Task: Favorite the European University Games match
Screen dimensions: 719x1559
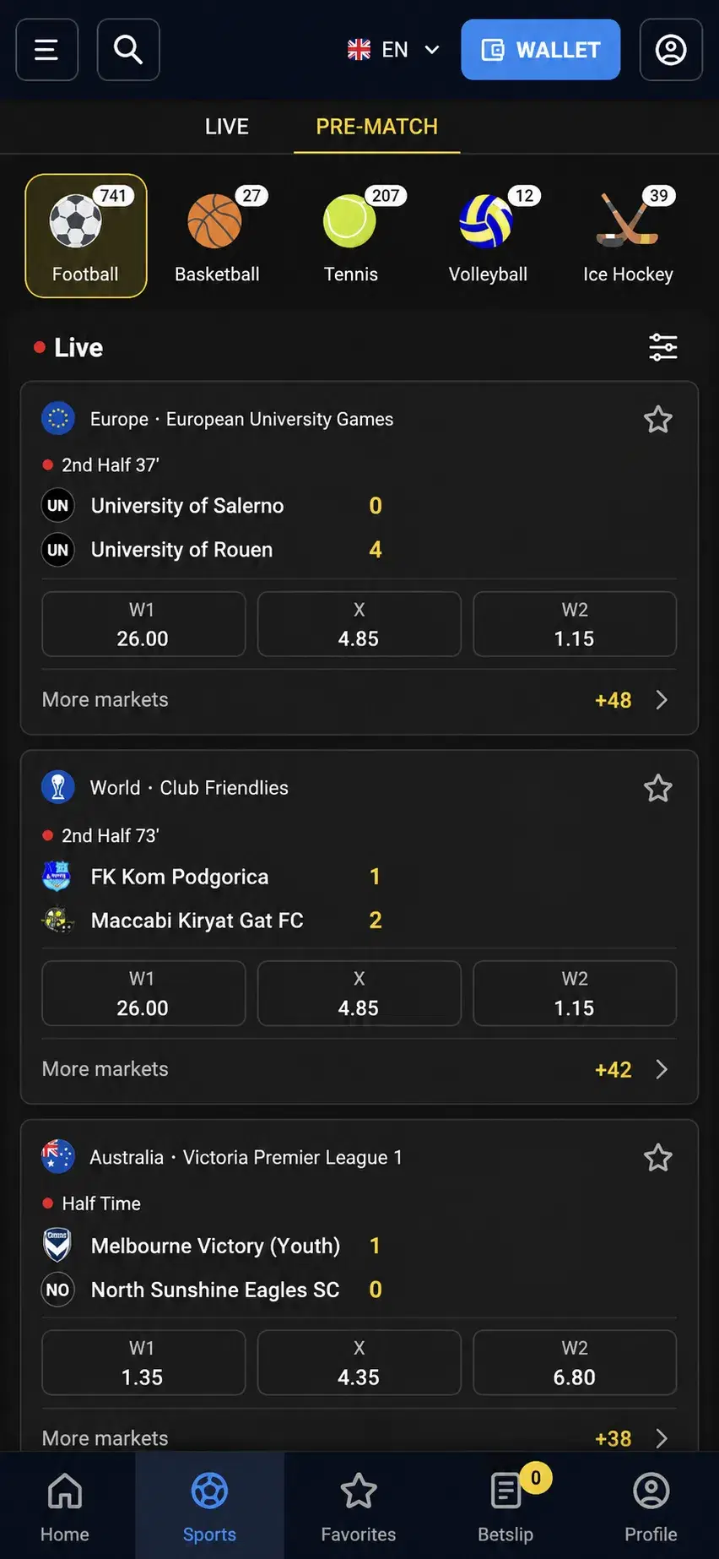Action: pos(658,420)
